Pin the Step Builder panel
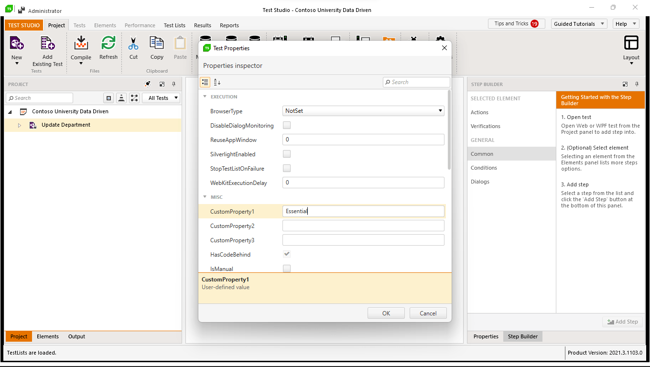The image size is (650, 367). pos(637,84)
